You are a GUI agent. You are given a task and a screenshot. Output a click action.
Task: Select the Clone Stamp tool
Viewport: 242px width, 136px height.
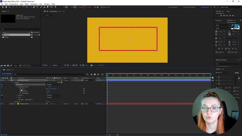(x=45, y=7)
